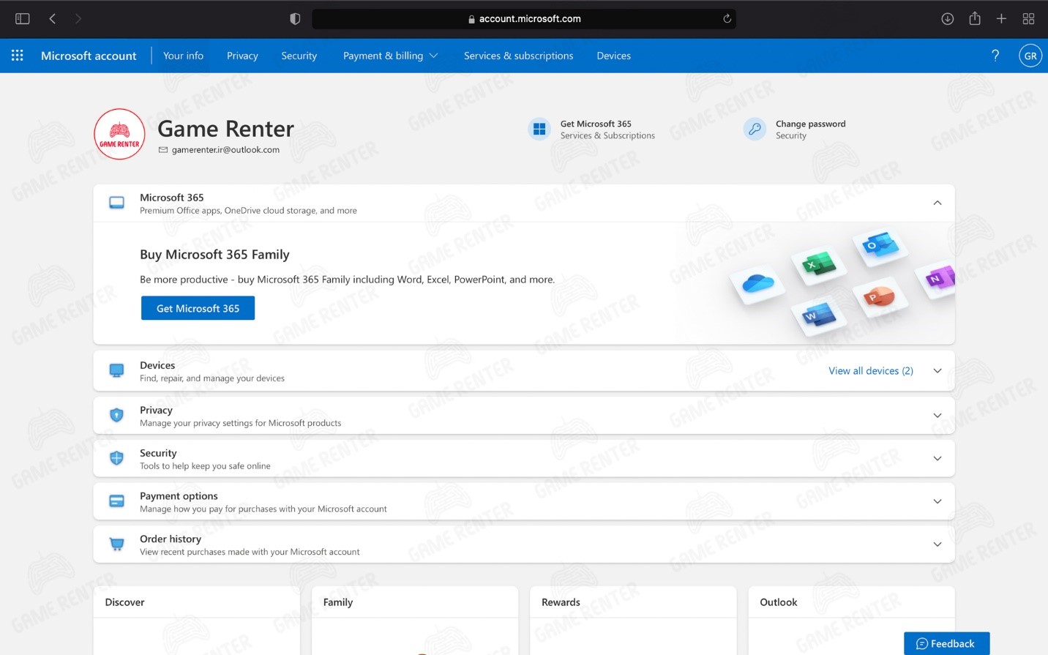Open the Your info tab
The image size is (1048, 655).
pos(183,56)
